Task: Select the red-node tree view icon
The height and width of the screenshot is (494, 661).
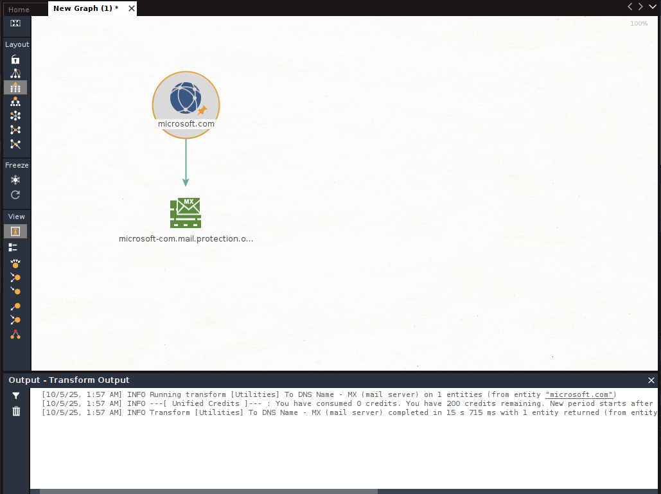Action: [x=15, y=335]
